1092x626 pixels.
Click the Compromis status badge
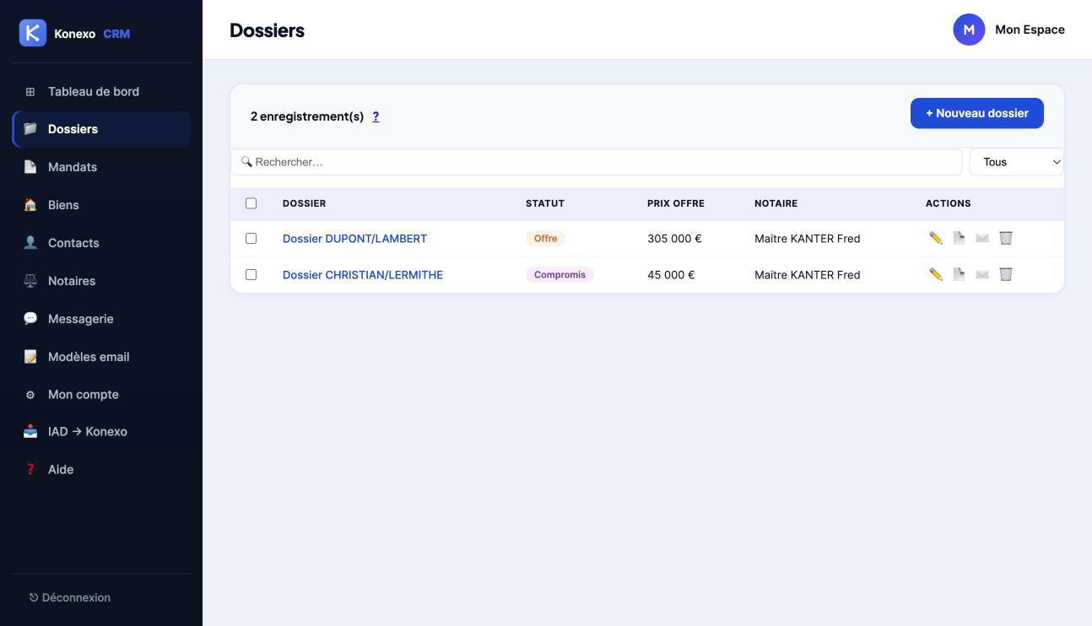point(560,275)
